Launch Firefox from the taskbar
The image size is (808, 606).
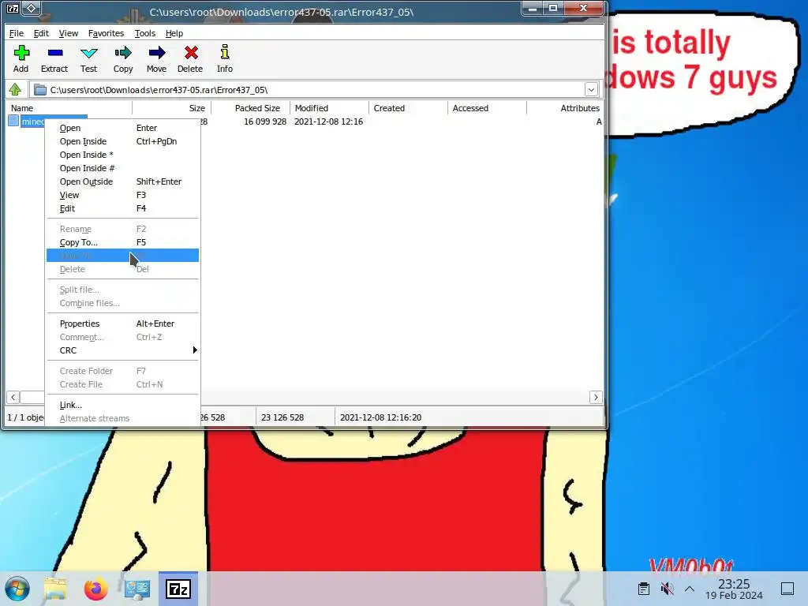point(95,589)
